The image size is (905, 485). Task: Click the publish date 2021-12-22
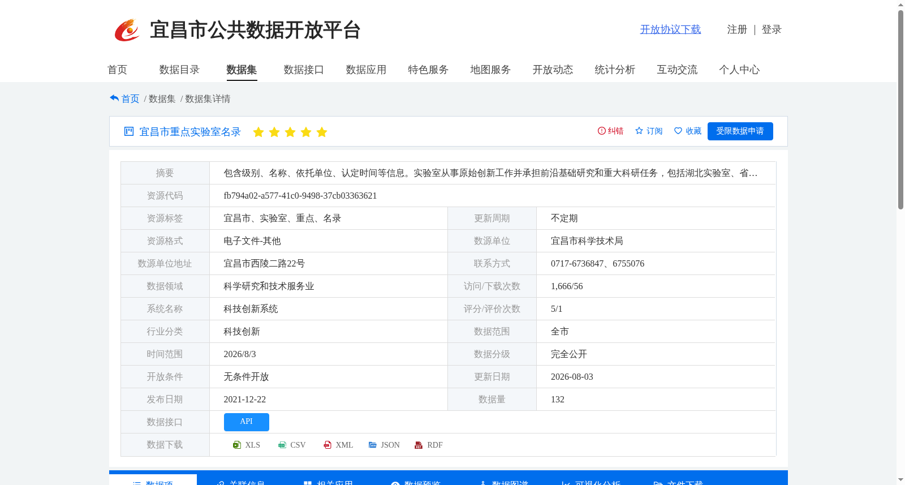(x=245, y=400)
